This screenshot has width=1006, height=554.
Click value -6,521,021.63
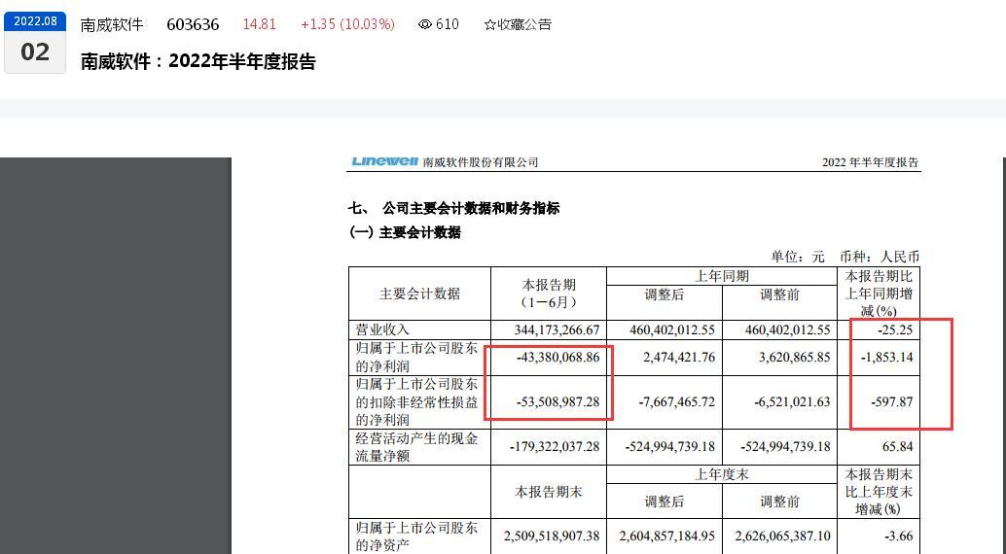pos(792,402)
